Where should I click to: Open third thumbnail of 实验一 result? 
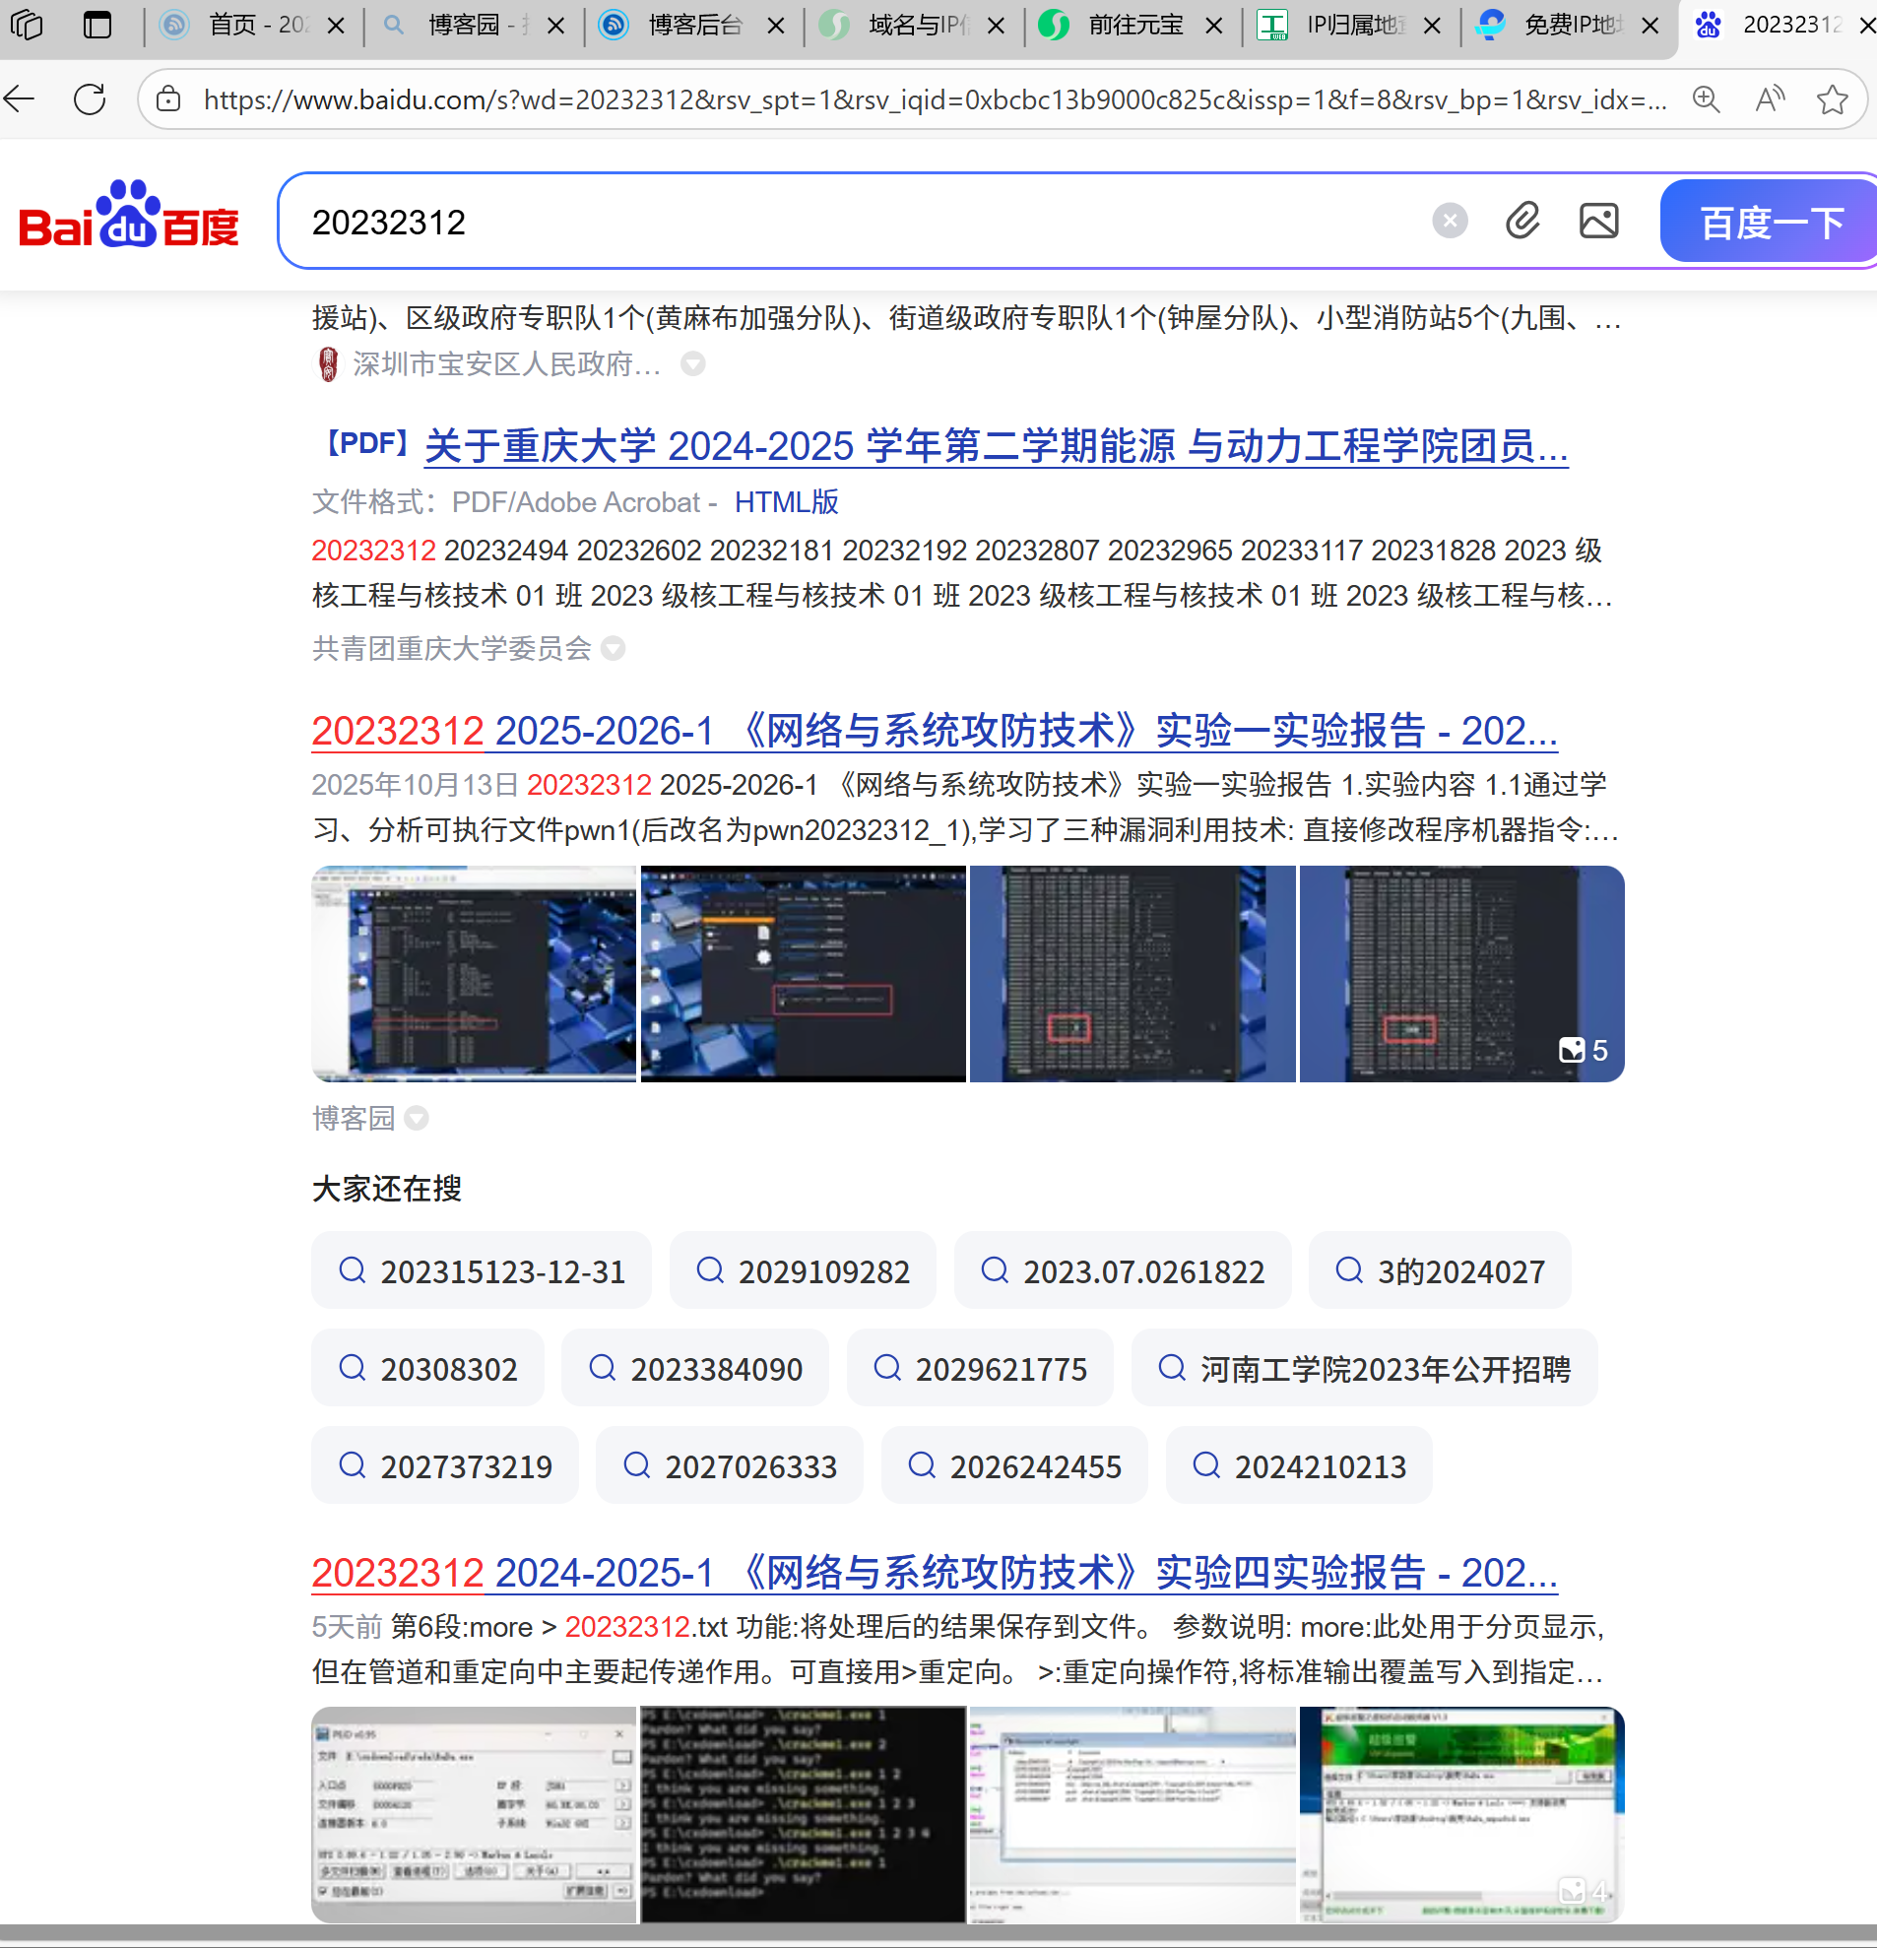coord(1133,973)
